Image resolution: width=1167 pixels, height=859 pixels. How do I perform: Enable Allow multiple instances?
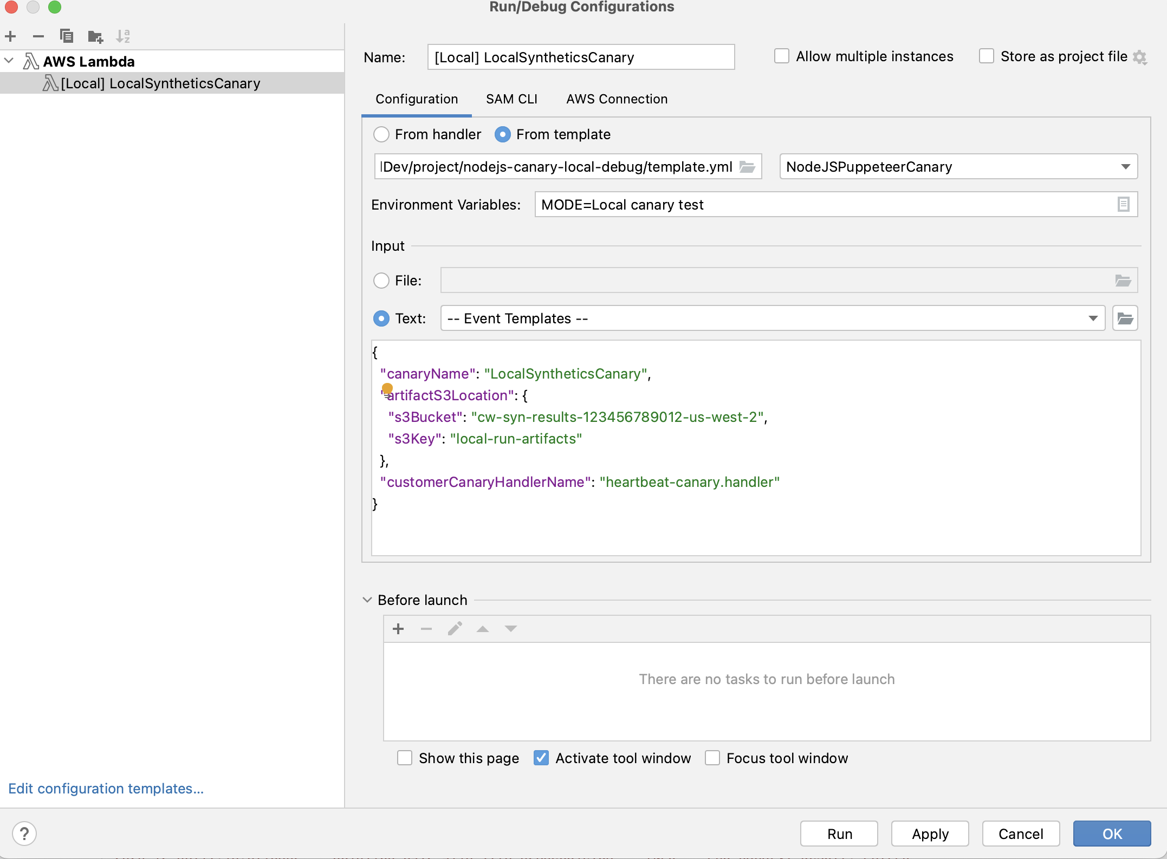[782, 56]
